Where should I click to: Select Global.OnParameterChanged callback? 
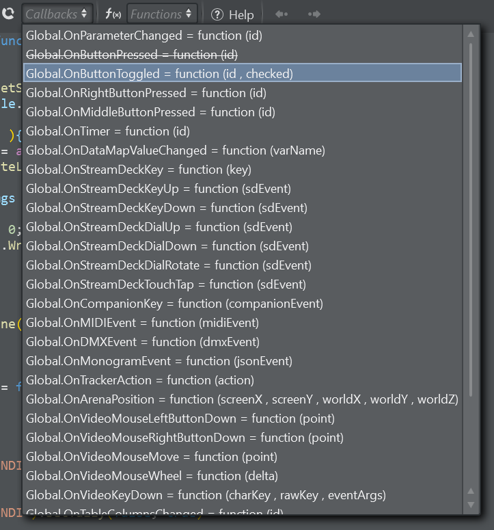[x=144, y=35]
